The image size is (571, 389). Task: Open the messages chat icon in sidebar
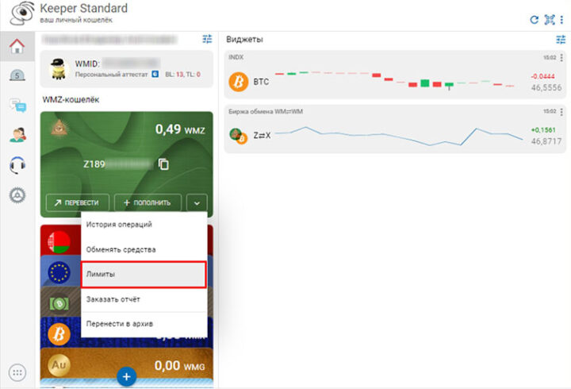coord(17,105)
